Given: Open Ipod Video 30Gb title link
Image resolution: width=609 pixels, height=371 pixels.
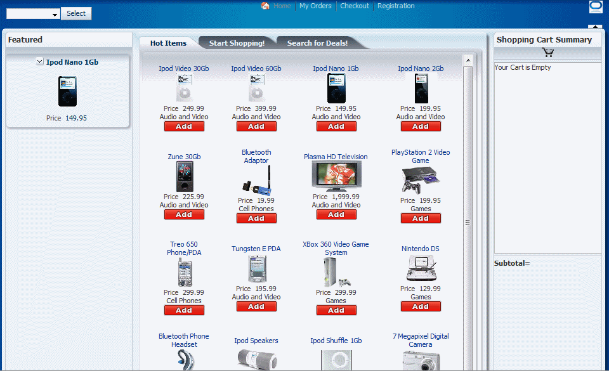Looking at the screenshot, I should click(x=184, y=68).
